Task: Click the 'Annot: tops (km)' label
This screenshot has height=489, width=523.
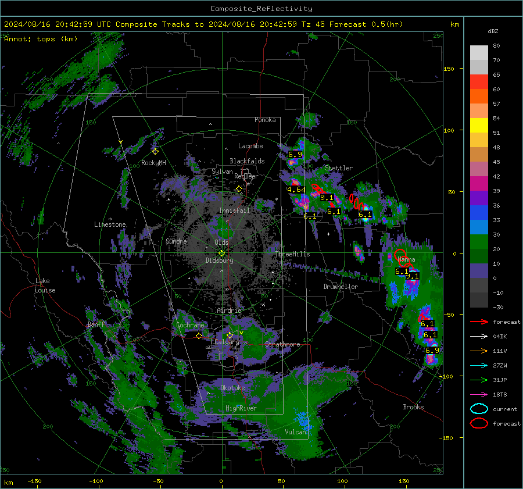Action: pos(41,39)
